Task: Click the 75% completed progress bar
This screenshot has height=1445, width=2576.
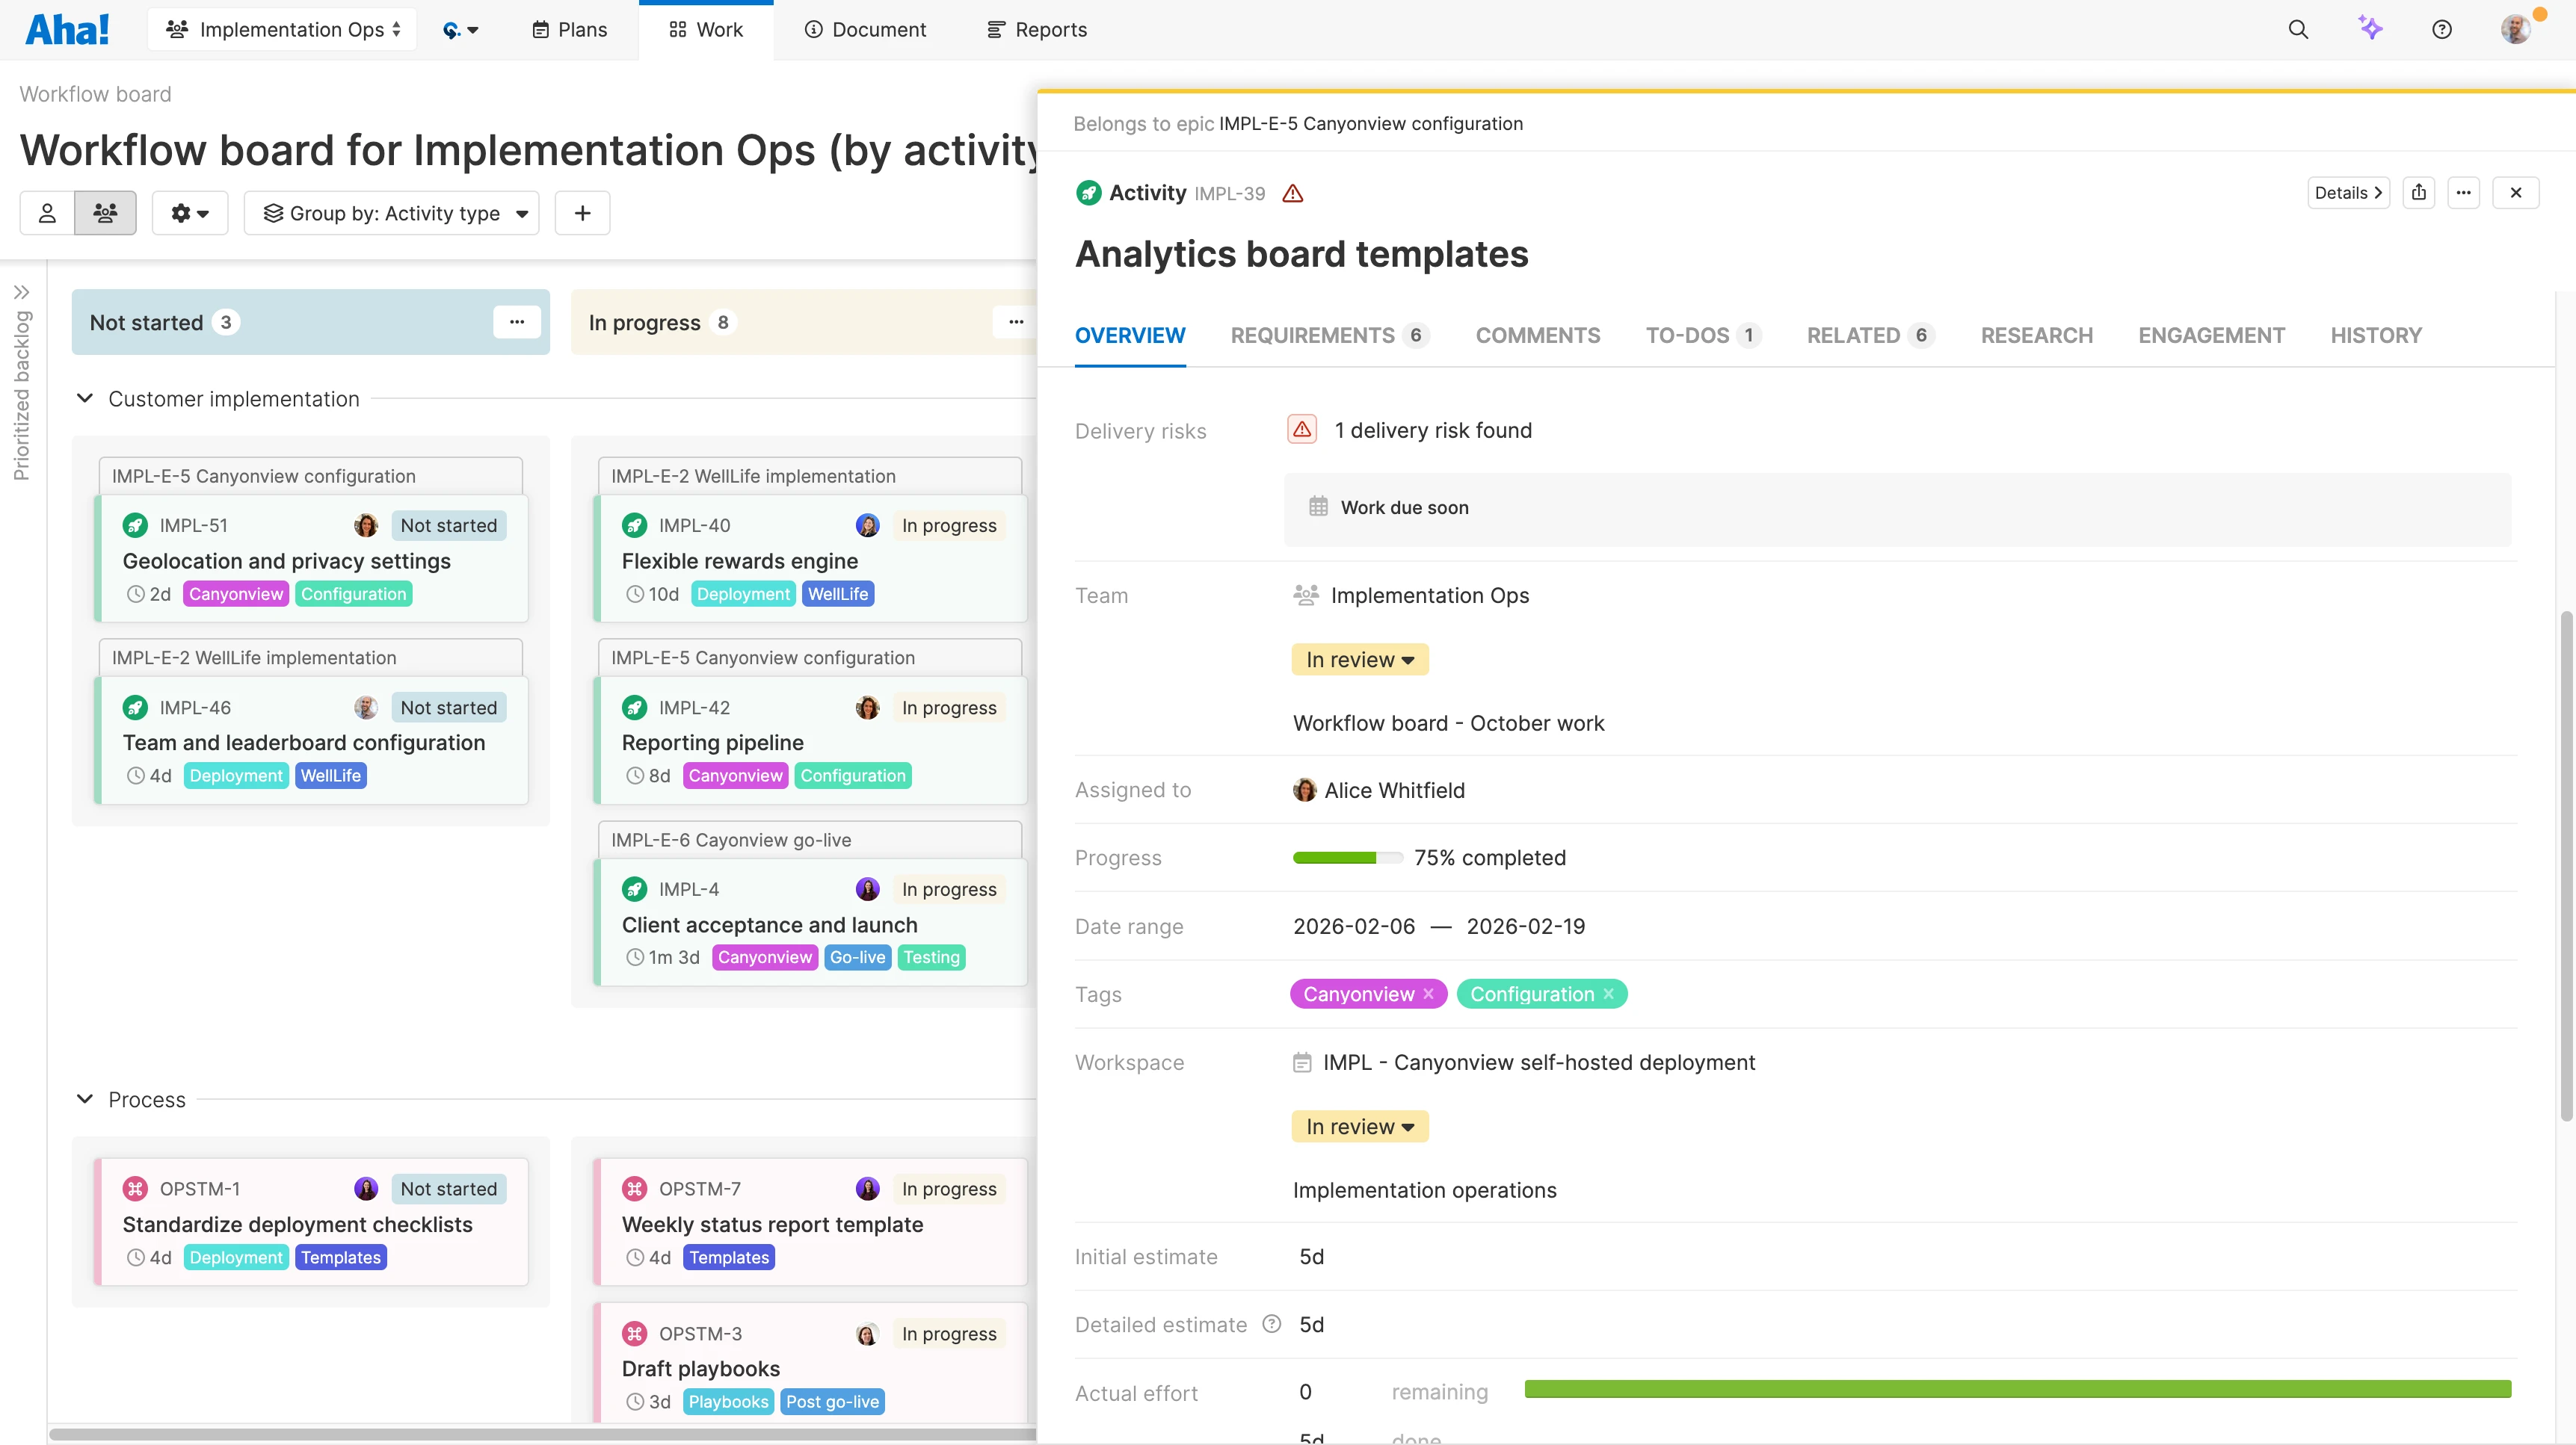Action: [1347, 858]
